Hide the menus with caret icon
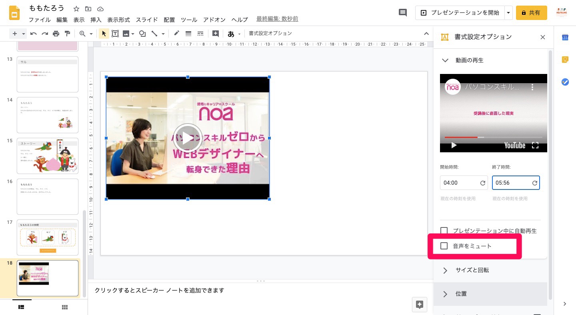Viewport: 576px width, 315px height. [426, 34]
